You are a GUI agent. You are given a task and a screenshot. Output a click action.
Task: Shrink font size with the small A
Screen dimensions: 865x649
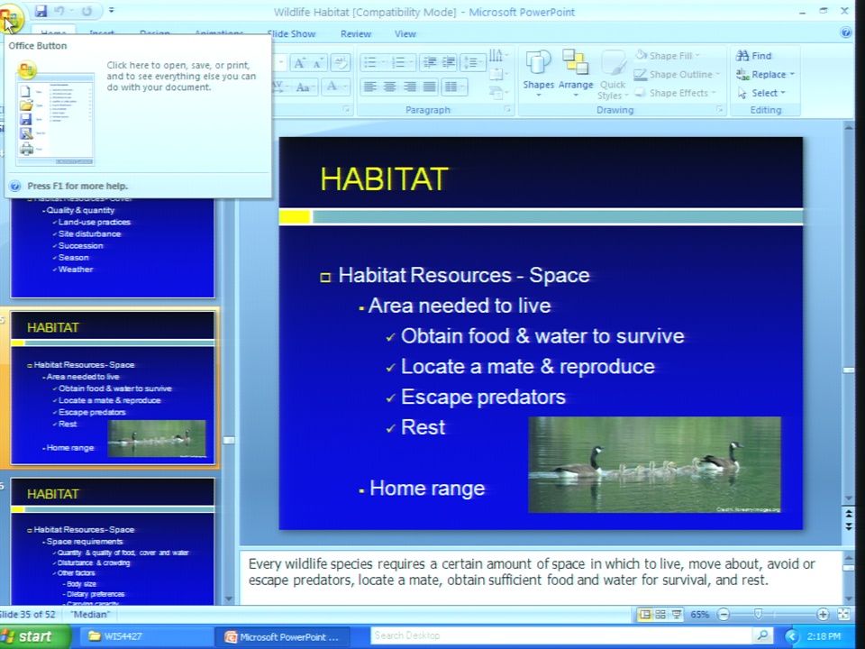click(318, 63)
